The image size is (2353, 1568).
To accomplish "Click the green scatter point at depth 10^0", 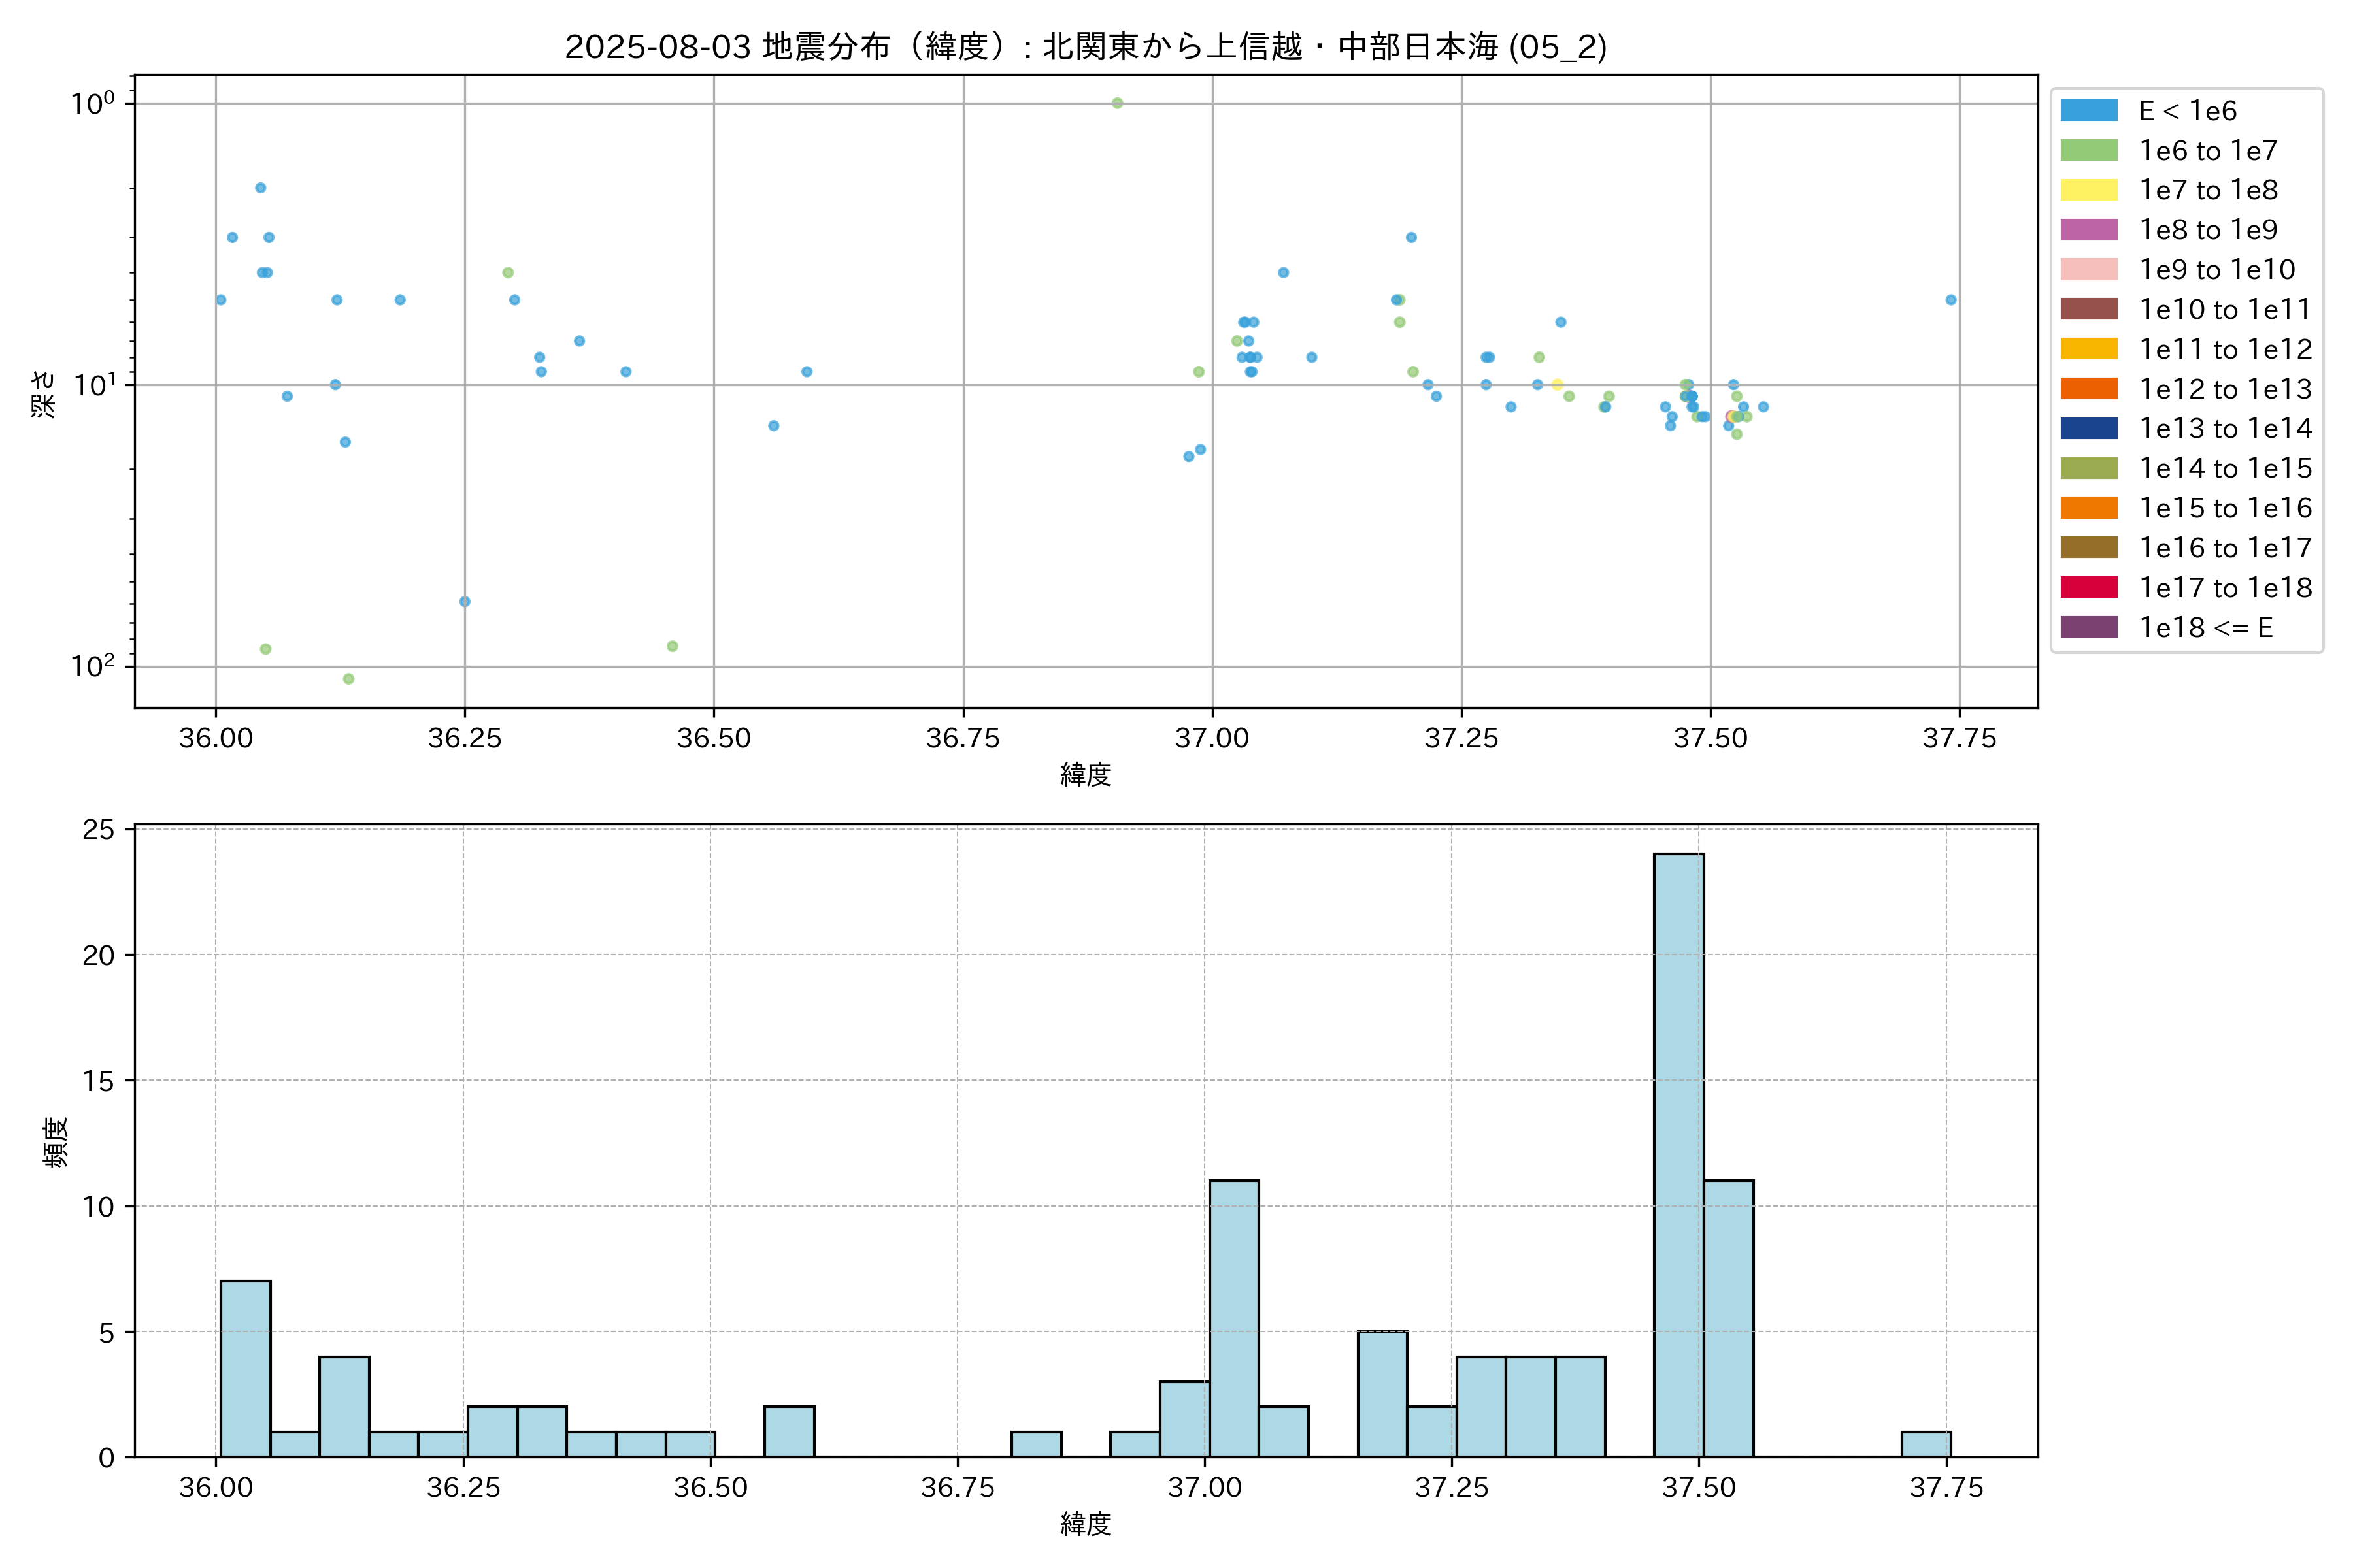I will (x=1118, y=103).
